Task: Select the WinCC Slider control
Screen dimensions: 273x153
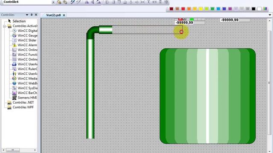Action: [24, 40]
